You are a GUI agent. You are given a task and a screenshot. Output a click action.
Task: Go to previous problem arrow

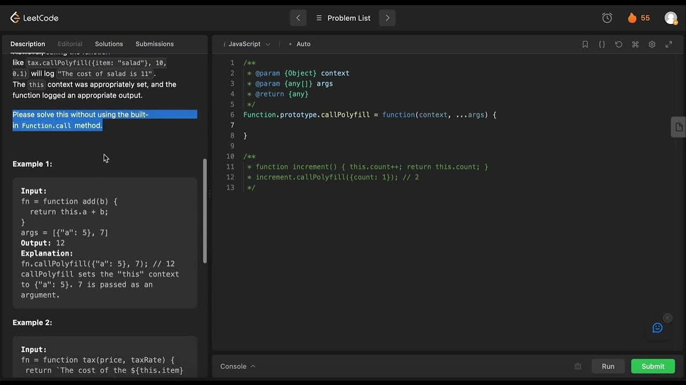coord(298,18)
